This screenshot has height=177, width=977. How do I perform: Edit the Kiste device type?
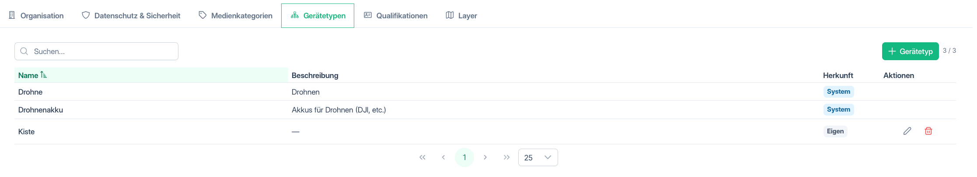(907, 131)
